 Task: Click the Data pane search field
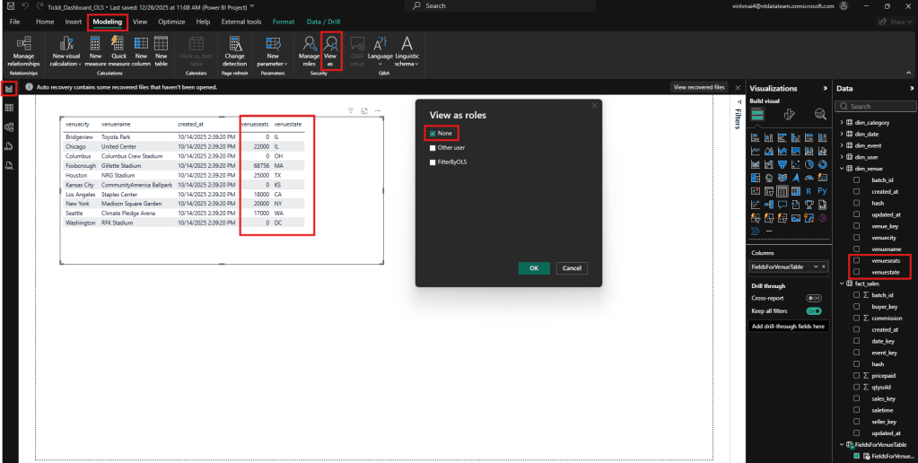click(x=875, y=106)
